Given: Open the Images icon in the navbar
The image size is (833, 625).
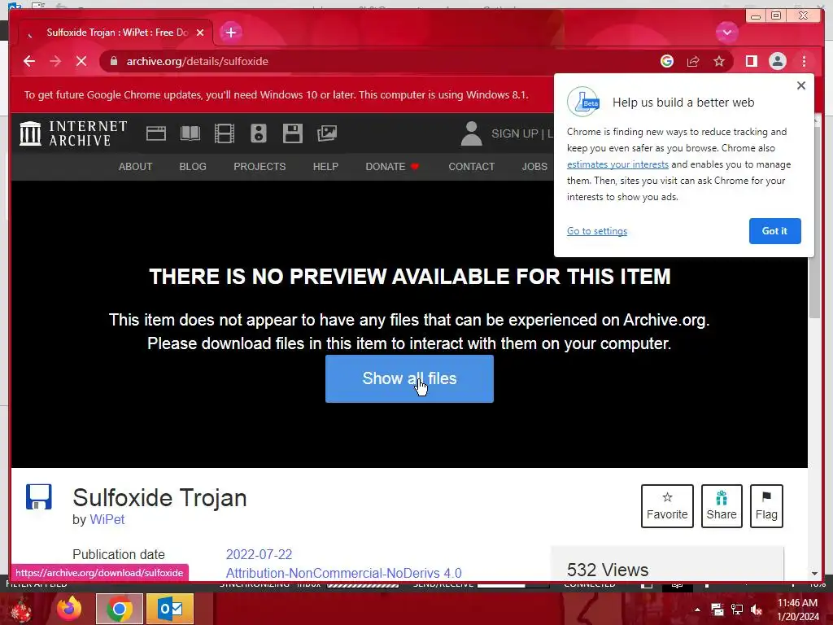Looking at the screenshot, I should [327, 133].
